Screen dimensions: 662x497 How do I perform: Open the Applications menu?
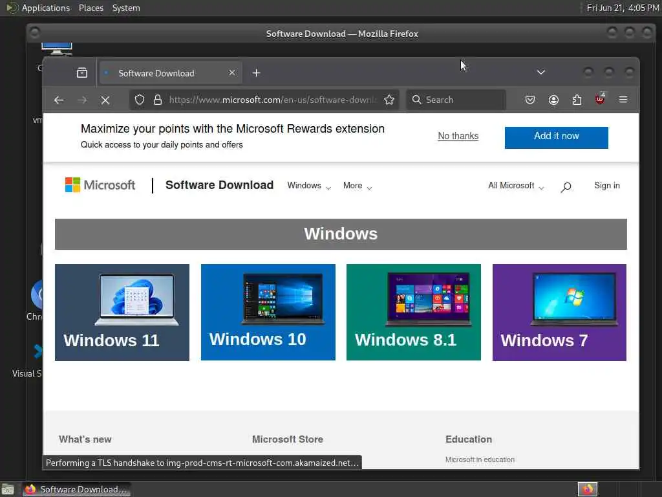coord(46,8)
